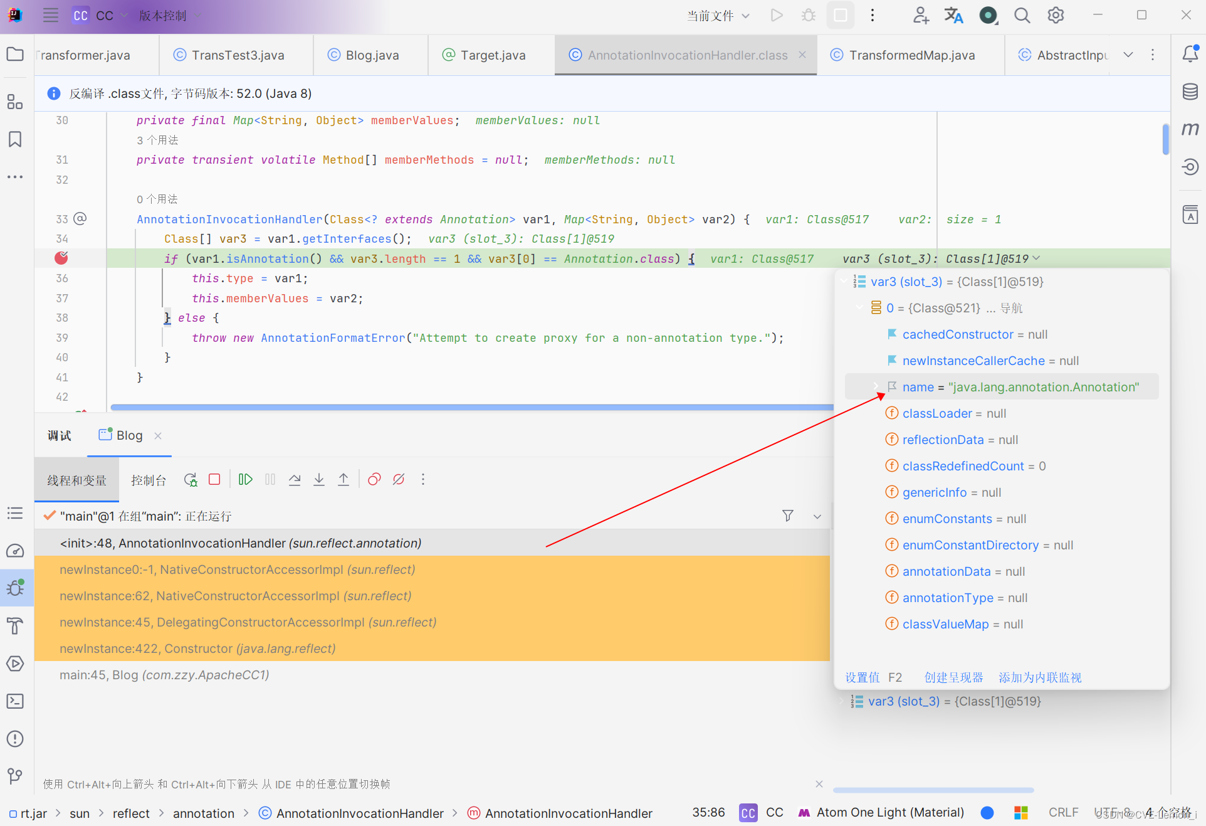
Task: Click Step Out in debugger toolbar
Action: [x=343, y=480]
